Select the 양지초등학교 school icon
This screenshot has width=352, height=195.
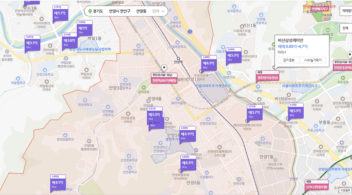point(65,135)
